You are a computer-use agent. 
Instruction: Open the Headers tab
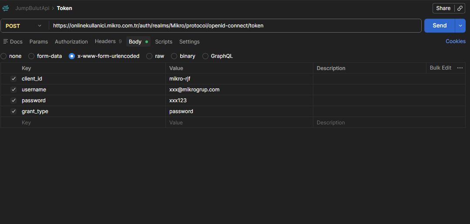click(108, 41)
